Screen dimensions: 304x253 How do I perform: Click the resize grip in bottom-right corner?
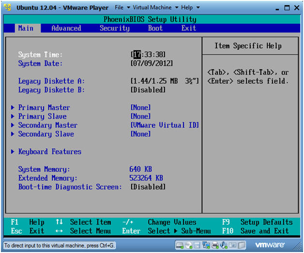click(298, 247)
